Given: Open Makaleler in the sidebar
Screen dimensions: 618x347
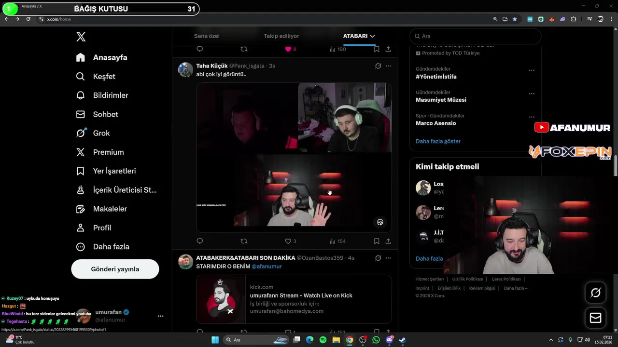Looking at the screenshot, I should [x=101, y=209].
